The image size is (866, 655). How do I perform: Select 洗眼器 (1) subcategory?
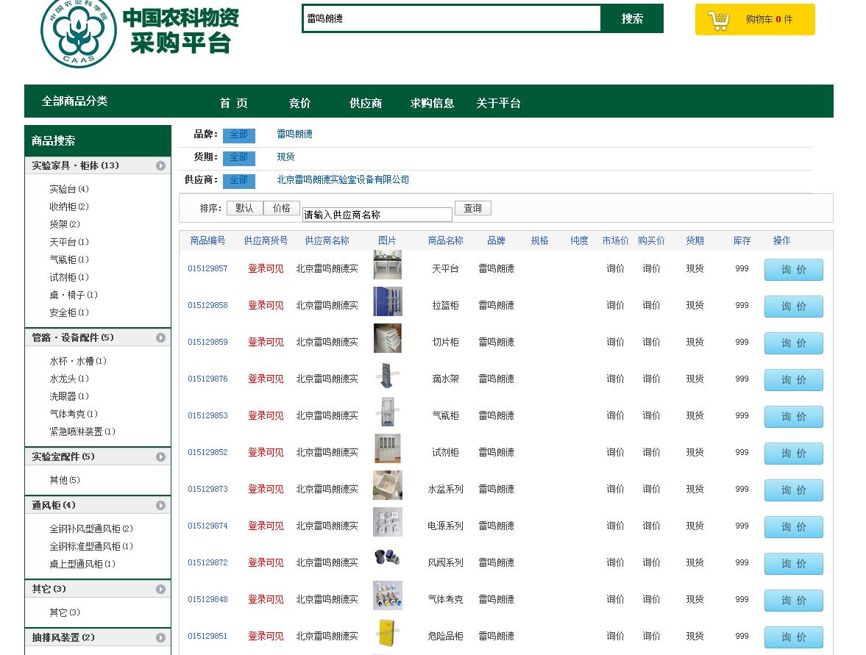69,397
